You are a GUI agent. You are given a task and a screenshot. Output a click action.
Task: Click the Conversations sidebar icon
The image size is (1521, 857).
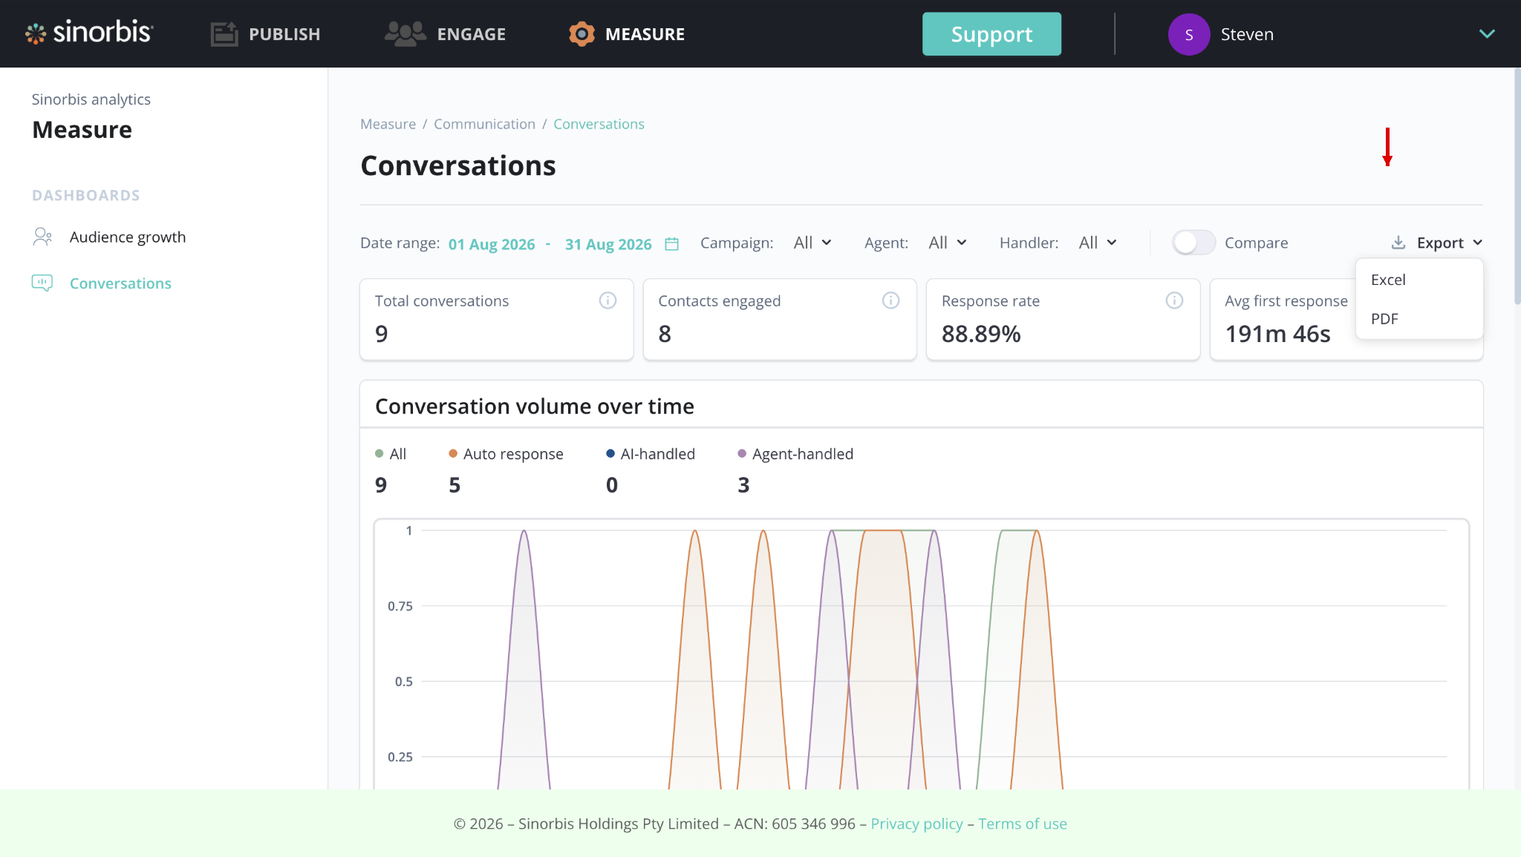pyautogui.click(x=42, y=283)
